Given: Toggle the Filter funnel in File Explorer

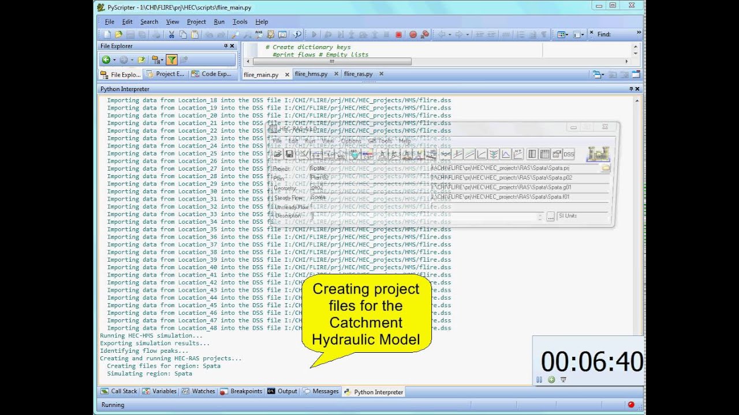Looking at the screenshot, I should coord(171,59).
